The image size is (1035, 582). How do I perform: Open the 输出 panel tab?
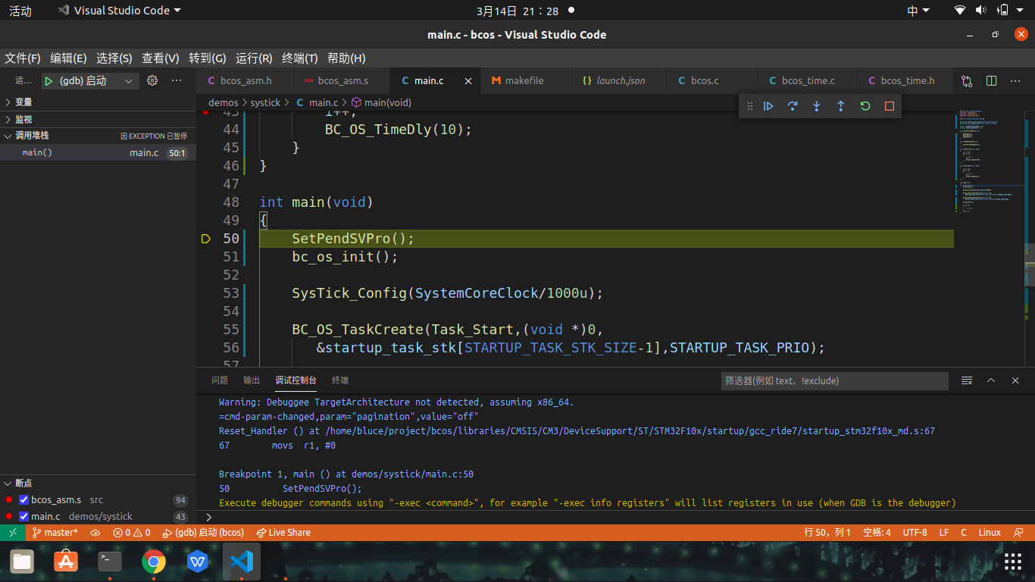tap(252, 380)
